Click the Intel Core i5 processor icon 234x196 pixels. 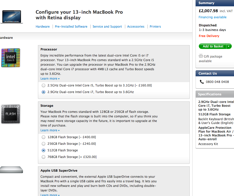coord(11,58)
